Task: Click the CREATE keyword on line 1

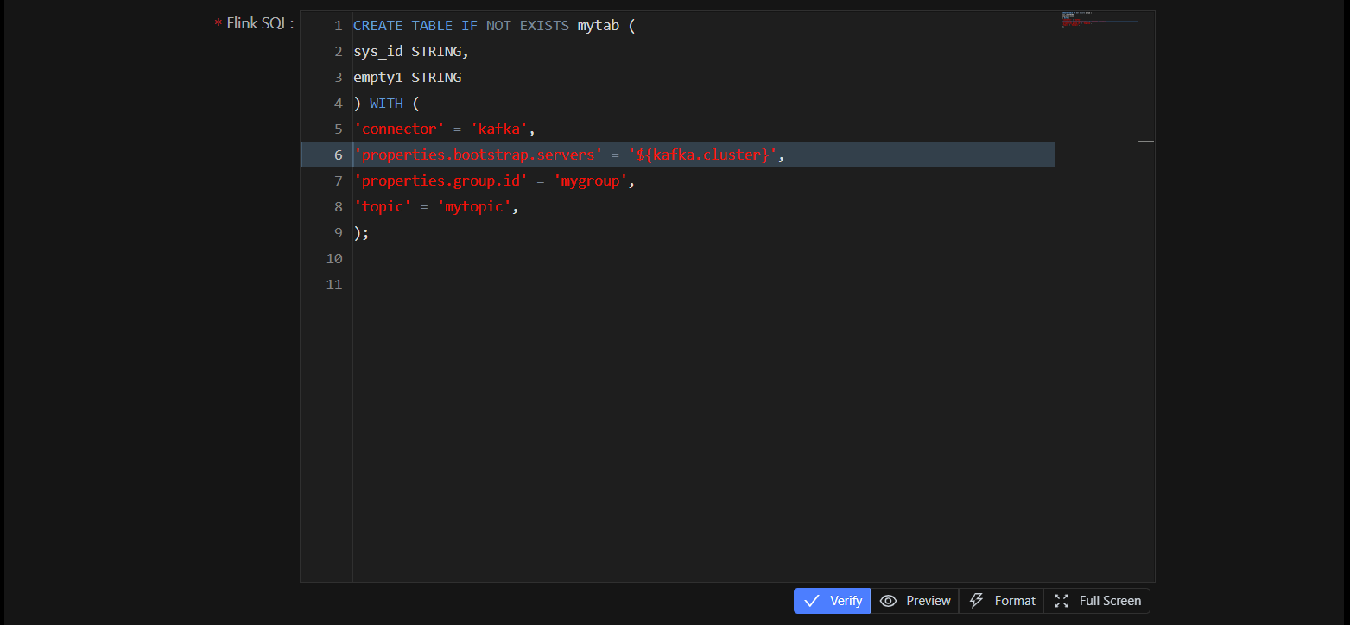Action: point(377,26)
